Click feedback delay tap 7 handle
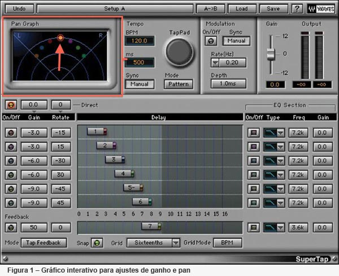The height and width of the screenshot is (276, 339). (x=151, y=226)
